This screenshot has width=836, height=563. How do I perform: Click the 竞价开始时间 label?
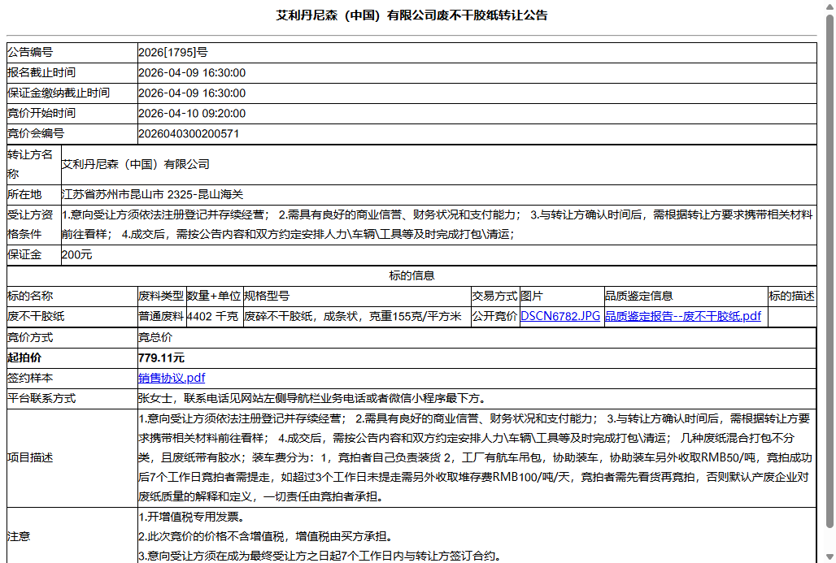coord(41,113)
